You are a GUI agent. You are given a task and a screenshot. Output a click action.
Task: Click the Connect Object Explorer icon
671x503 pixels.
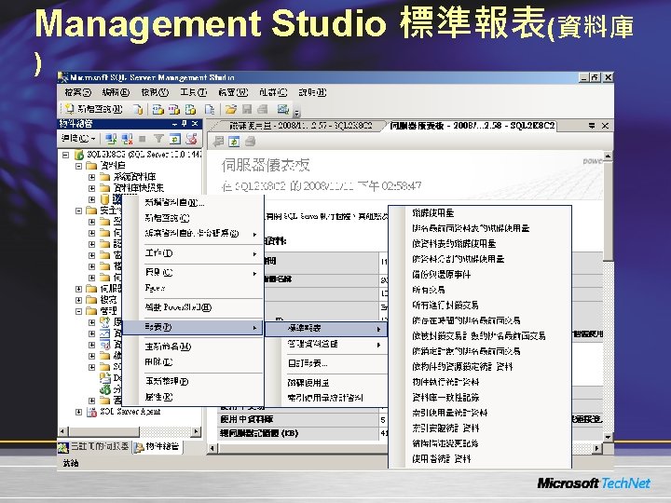click(x=111, y=139)
